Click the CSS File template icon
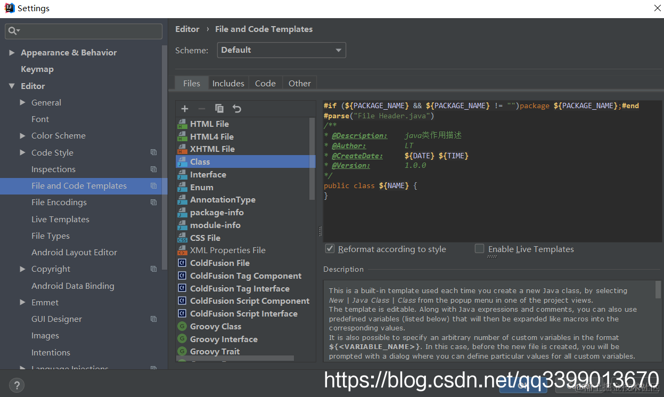This screenshot has height=397, width=664. 182,238
